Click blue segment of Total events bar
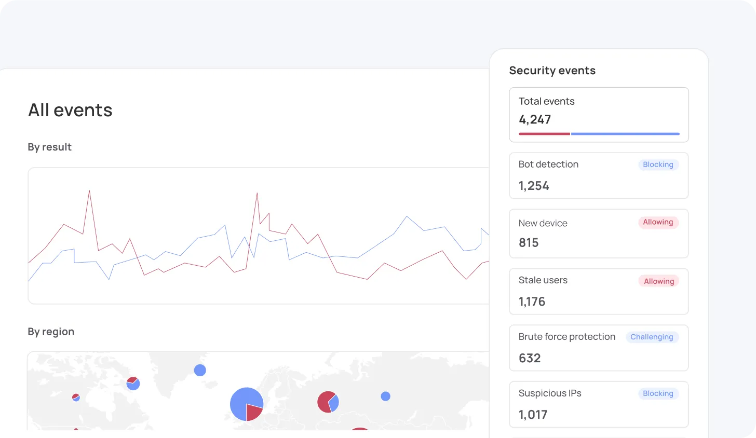 [625, 134]
